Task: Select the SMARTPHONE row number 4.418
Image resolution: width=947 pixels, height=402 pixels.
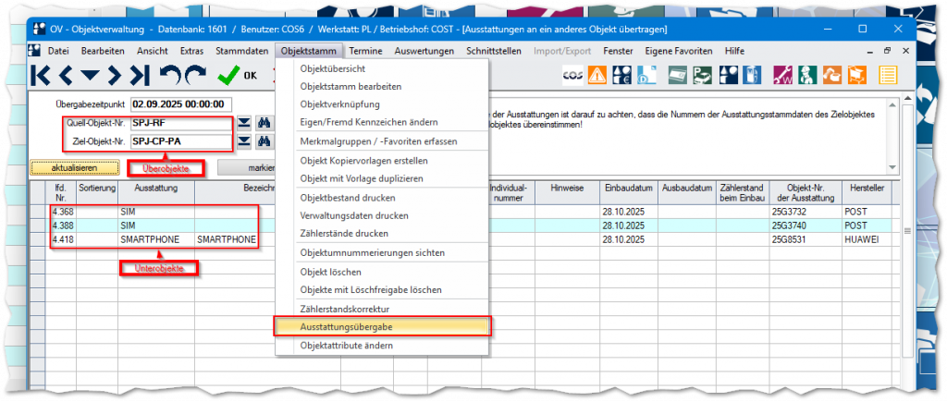Action: tap(64, 239)
